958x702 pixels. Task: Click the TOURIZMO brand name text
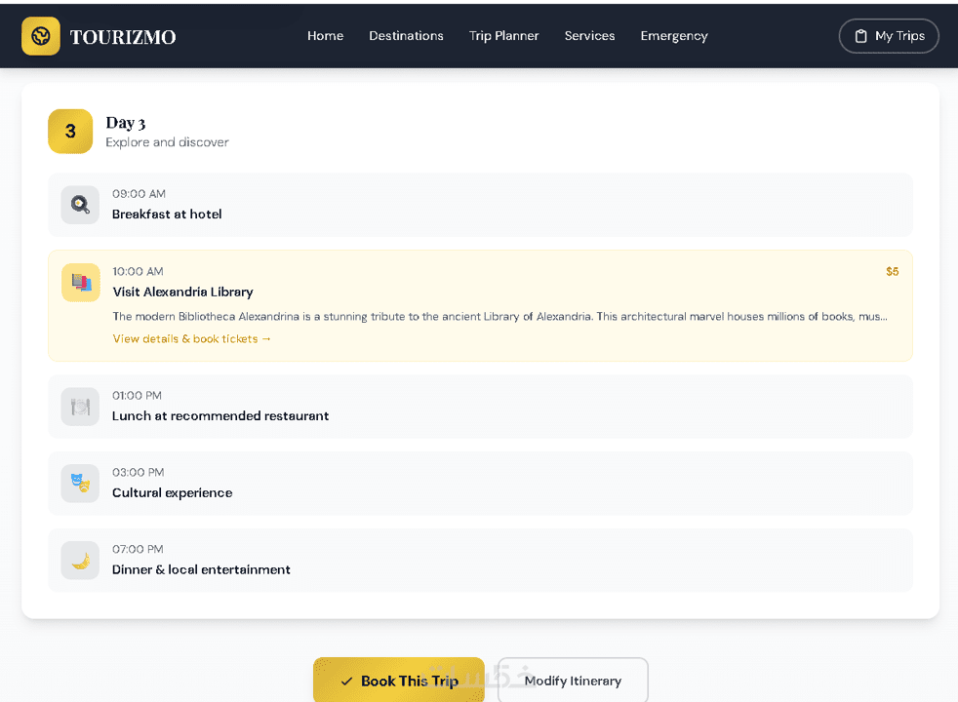123,37
